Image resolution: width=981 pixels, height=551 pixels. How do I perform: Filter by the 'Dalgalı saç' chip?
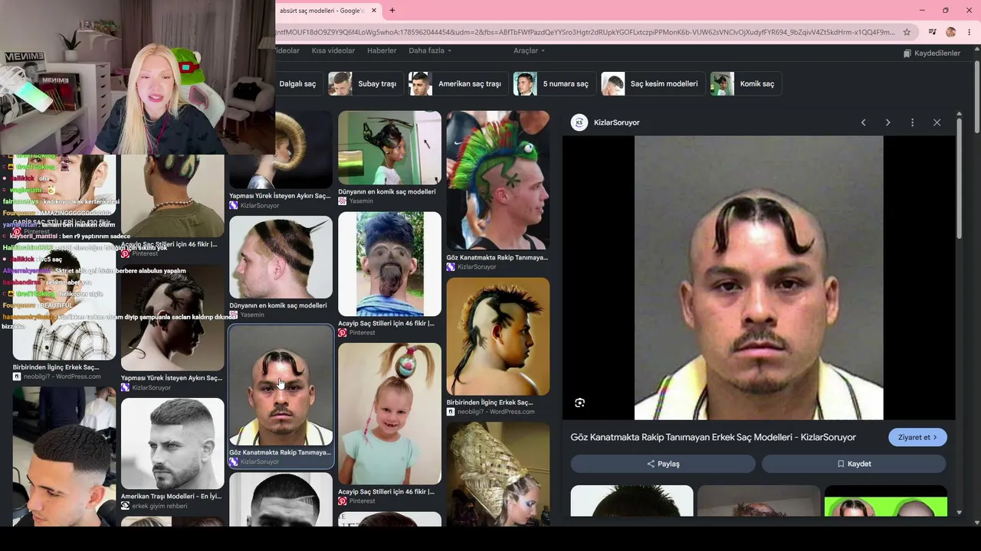click(297, 83)
